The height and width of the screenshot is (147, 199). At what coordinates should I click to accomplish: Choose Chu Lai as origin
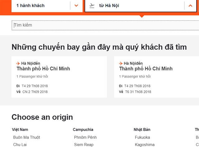pyautogui.click(x=20, y=145)
